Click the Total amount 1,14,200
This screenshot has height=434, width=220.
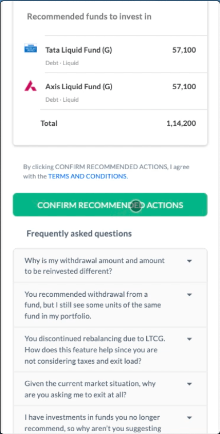coord(181,123)
